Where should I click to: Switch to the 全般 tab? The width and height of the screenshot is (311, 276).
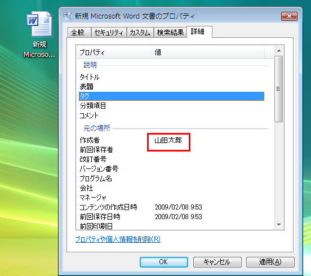click(79, 32)
